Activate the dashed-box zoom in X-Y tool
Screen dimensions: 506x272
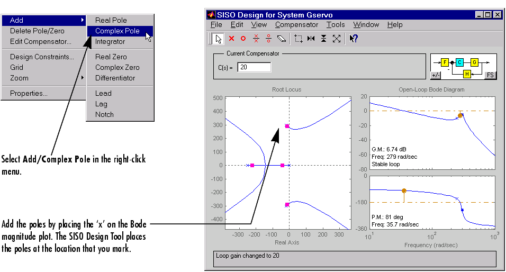coord(299,39)
